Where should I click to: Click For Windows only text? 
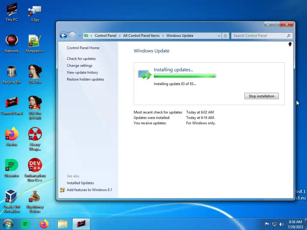(x=201, y=123)
